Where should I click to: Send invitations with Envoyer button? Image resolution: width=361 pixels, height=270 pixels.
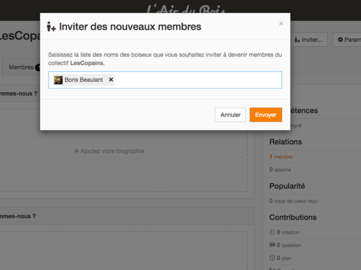pos(266,115)
